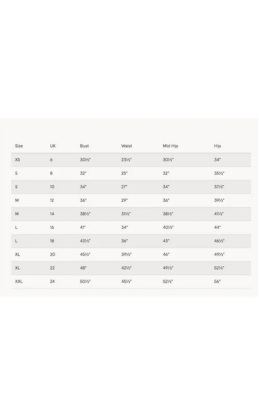Click the 41" bust measurement
The width and height of the screenshot is (259, 415).
coord(83,227)
